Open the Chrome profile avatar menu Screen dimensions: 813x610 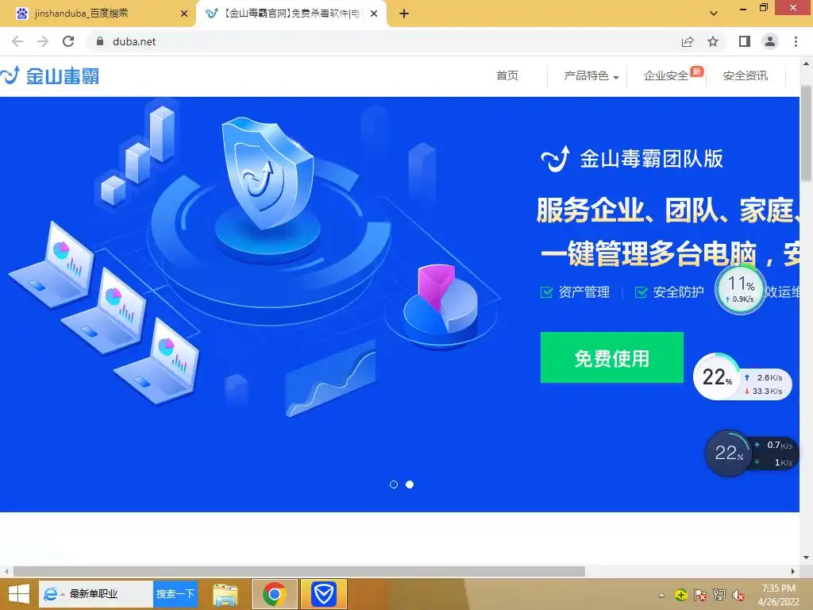pos(770,41)
